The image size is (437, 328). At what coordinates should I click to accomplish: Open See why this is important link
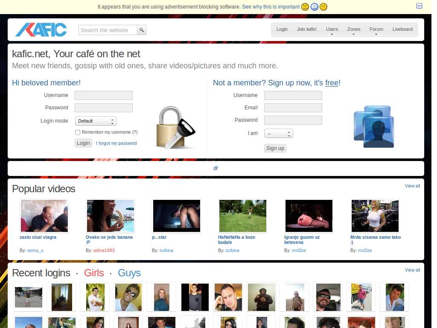(x=271, y=7)
